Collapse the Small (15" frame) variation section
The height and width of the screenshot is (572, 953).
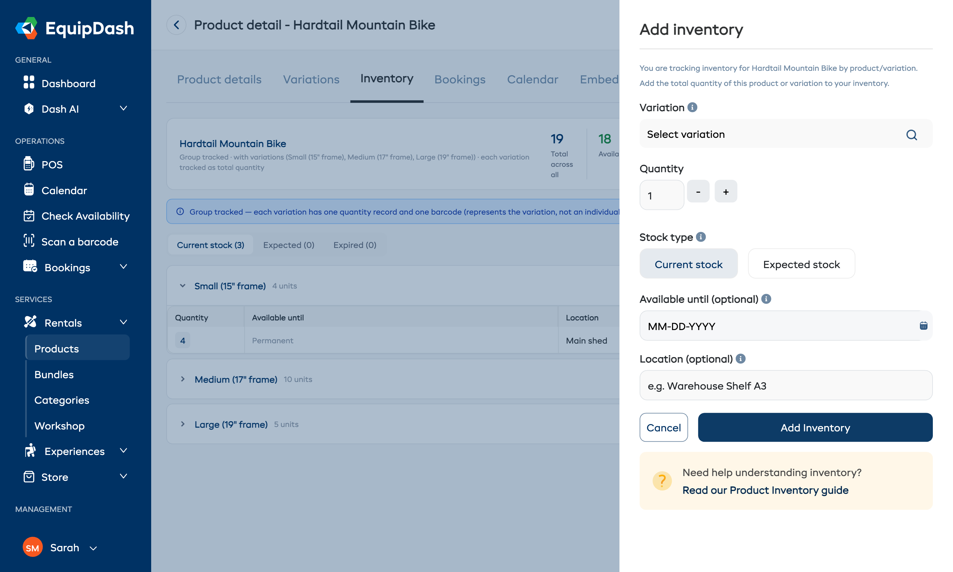182,286
